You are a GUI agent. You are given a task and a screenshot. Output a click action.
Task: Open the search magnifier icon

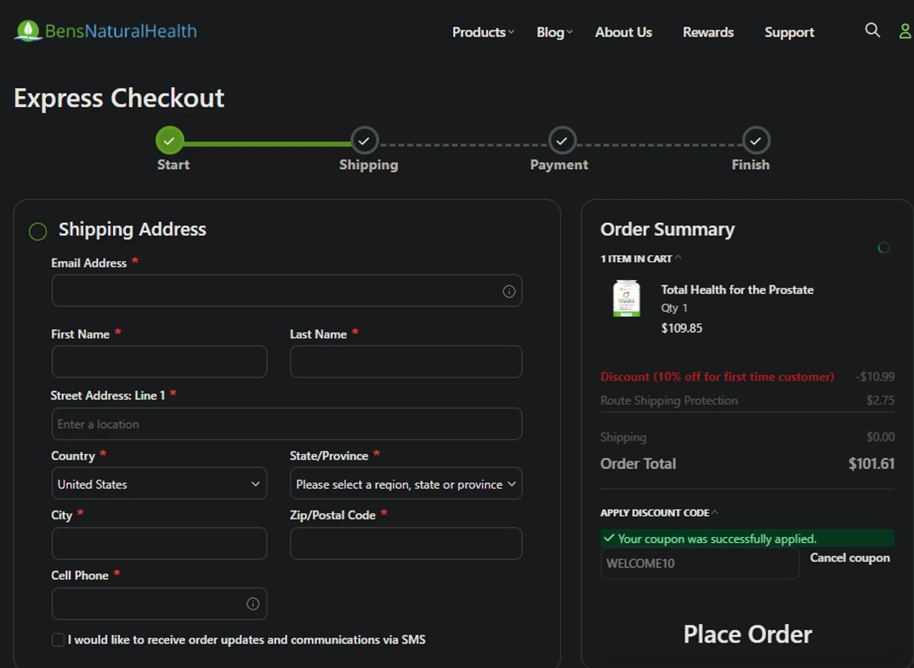(x=873, y=30)
